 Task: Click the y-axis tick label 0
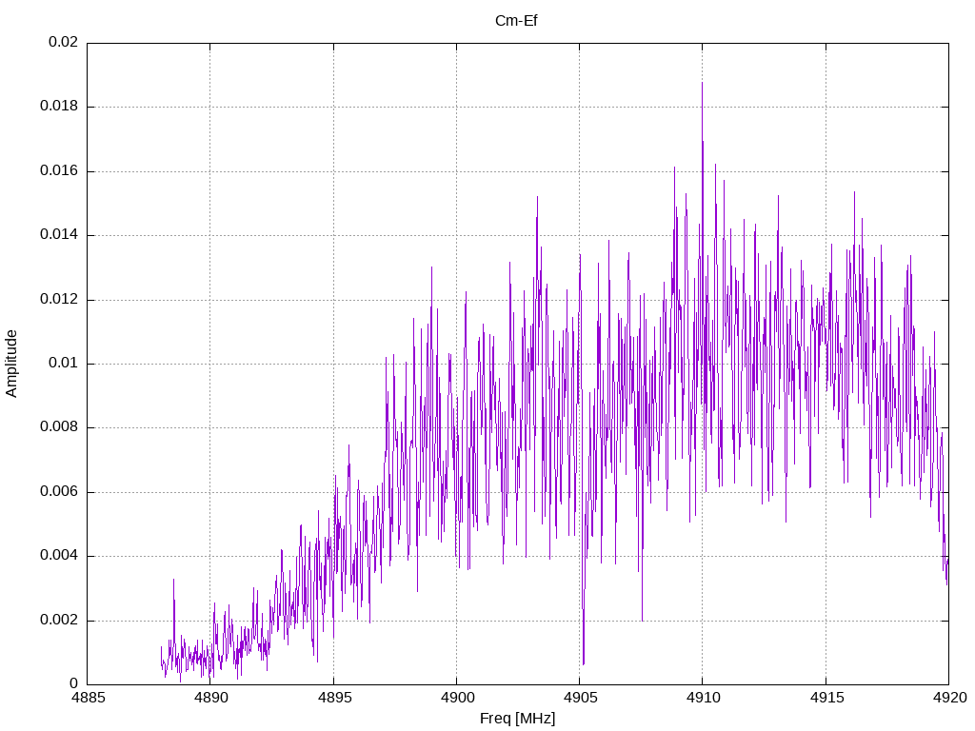(x=74, y=684)
